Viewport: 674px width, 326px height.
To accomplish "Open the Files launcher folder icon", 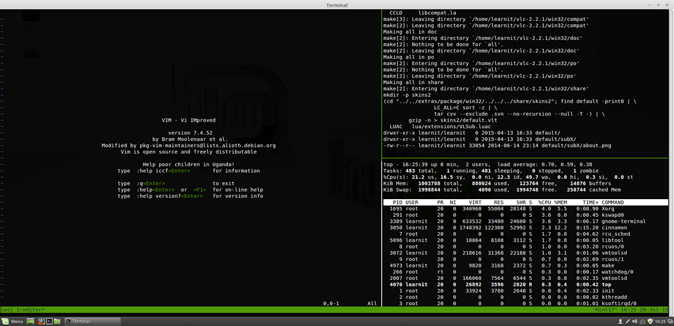I will tap(58, 321).
